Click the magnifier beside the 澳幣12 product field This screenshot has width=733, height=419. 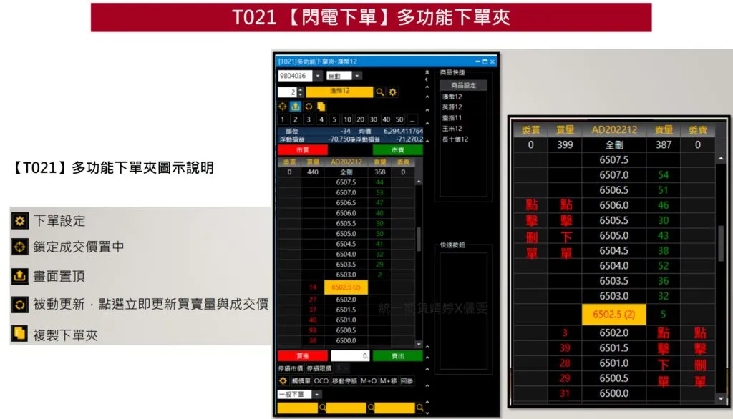(x=380, y=92)
